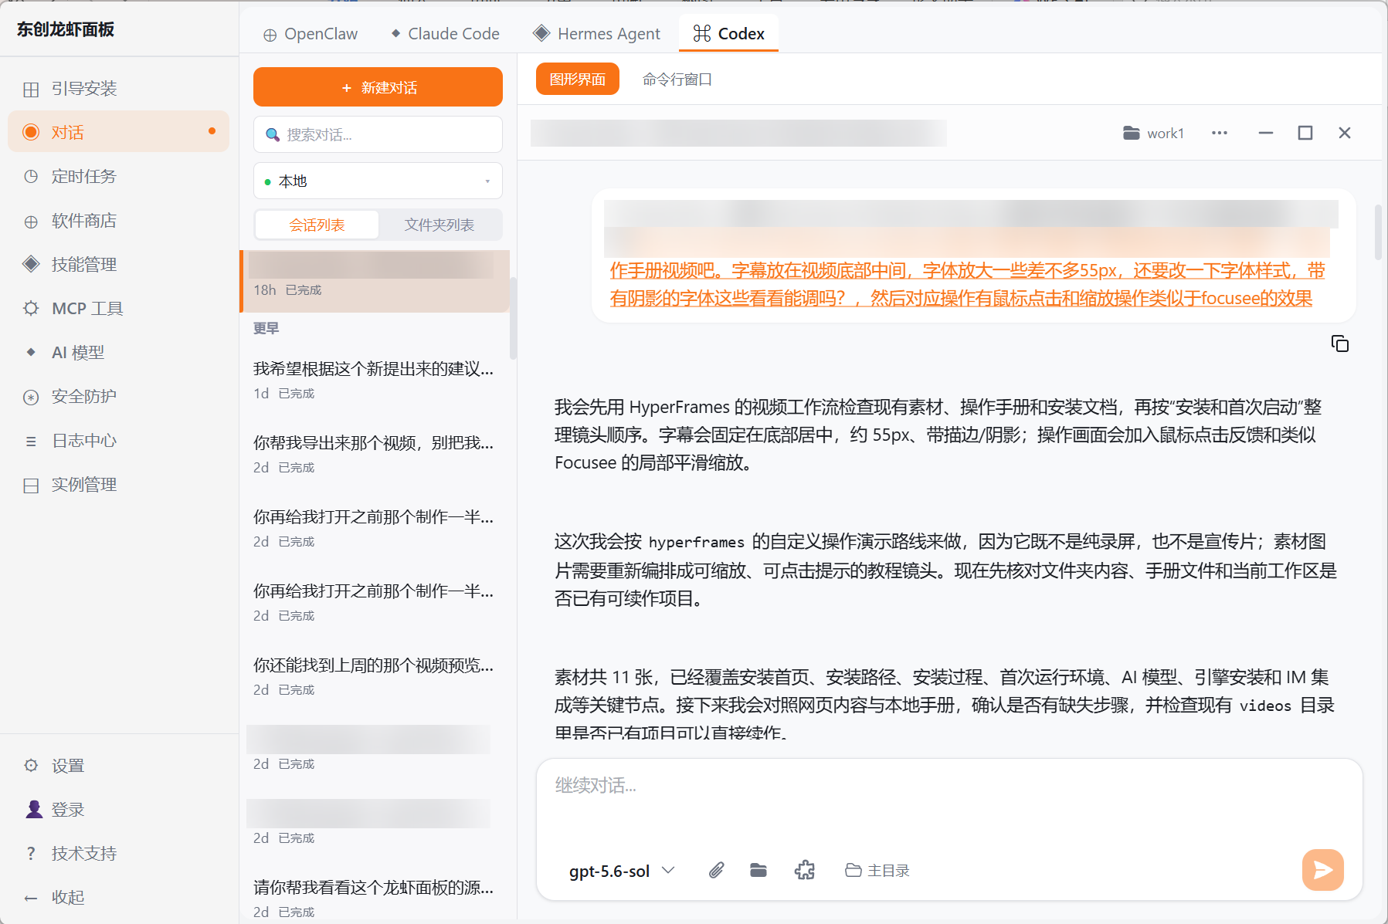The width and height of the screenshot is (1388, 924).
Task: Open 设置 gear icon
Action: tap(31, 766)
